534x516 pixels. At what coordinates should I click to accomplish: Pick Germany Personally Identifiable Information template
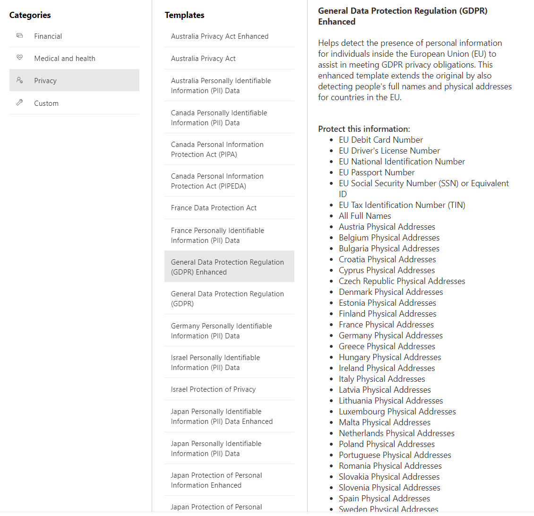click(221, 331)
